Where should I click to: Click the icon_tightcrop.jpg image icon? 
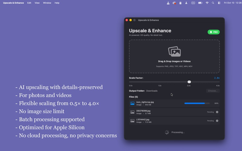(x=132, y=103)
